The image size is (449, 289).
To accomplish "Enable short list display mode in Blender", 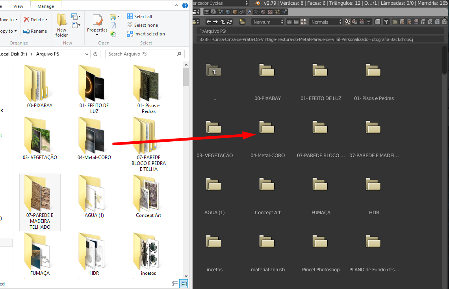I will pos(289,22).
